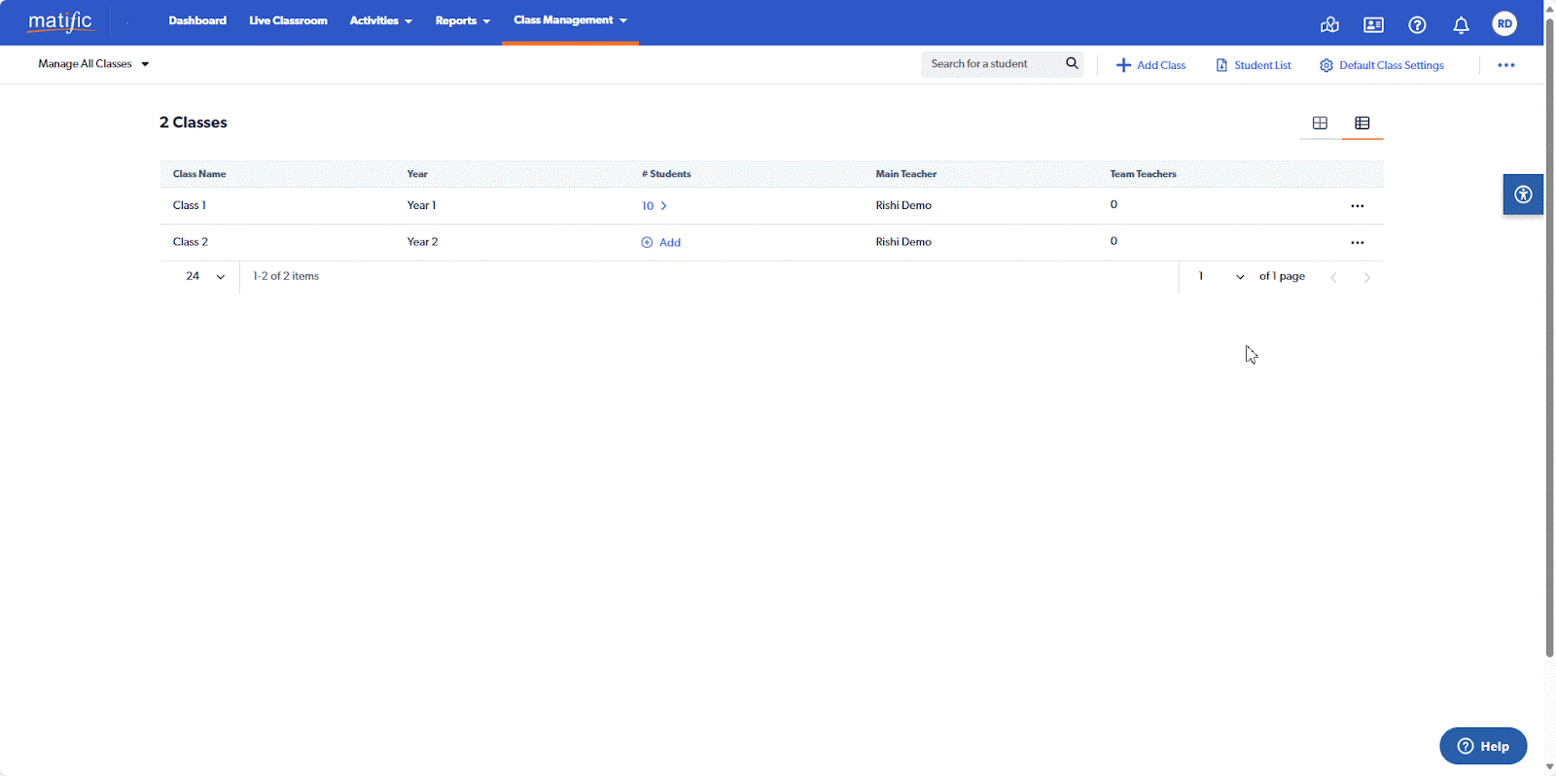Click Add Class button
This screenshot has width=1556, height=776.
(1150, 65)
